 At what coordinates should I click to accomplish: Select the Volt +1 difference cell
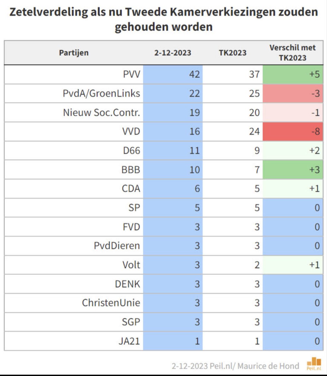point(293,265)
